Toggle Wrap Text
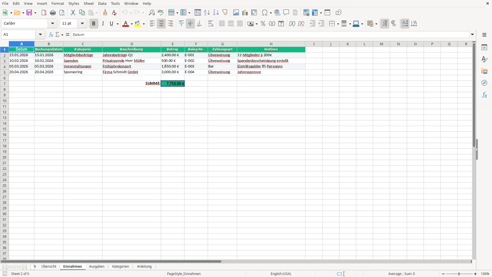The image size is (492, 277). [x=211, y=24]
